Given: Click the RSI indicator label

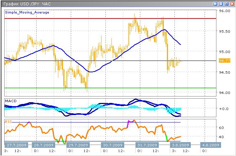Looking at the screenshot, I should point(8,121).
